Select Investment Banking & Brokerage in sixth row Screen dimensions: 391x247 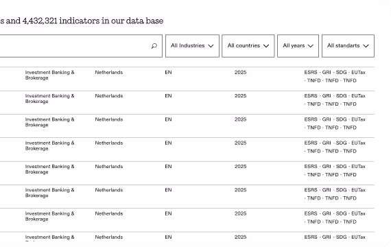[49, 193]
